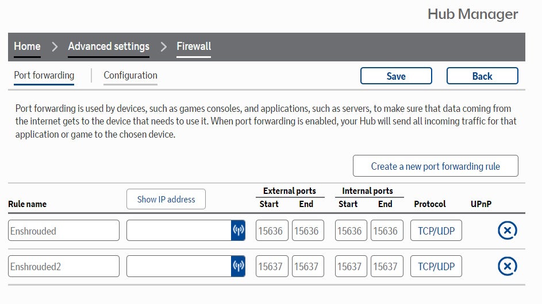The image size is (542, 304).
Task: Go to Advanced settings breadcrumb
Action: pos(109,46)
